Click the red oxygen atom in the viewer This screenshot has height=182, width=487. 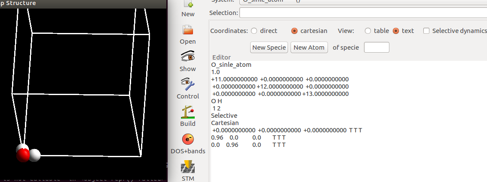click(x=23, y=155)
